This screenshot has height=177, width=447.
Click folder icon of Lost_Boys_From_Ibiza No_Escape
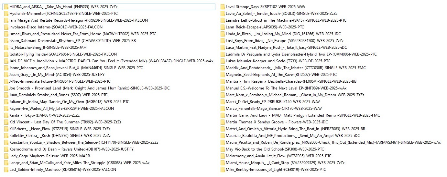(223, 41)
